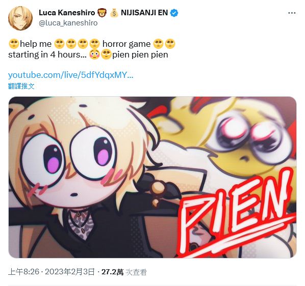
Task: Click the tweet timestamp 上午8:26 · 2023年2月3日
Action: coord(52,272)
